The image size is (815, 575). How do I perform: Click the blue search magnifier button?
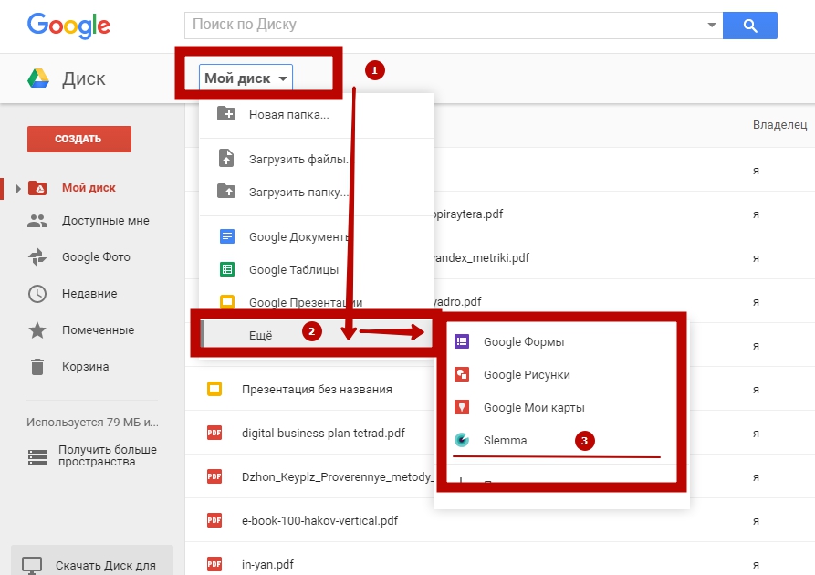coord(750,25)
